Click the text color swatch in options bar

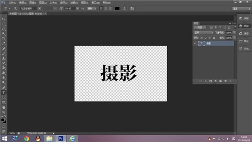[x=117, y=8]
